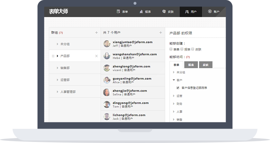Screen dimensions: 270x143
Task: Add a new user with plus icon
Action: pos(161,32)
